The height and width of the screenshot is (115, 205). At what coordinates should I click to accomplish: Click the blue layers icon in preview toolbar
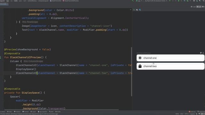click(140, 10)
